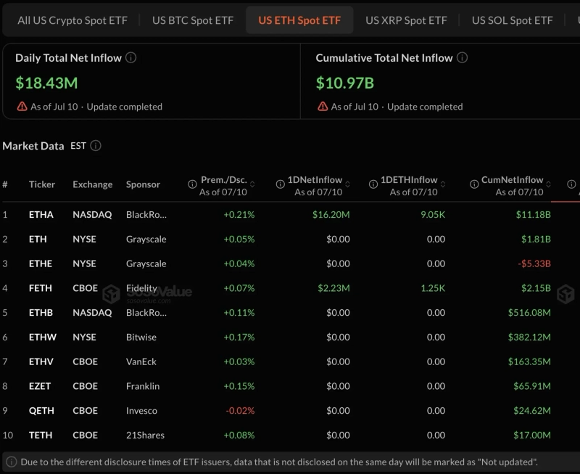Select US XRP Spot ETF tab
This screenshot has height=474, width=580.
coord(406,20)
